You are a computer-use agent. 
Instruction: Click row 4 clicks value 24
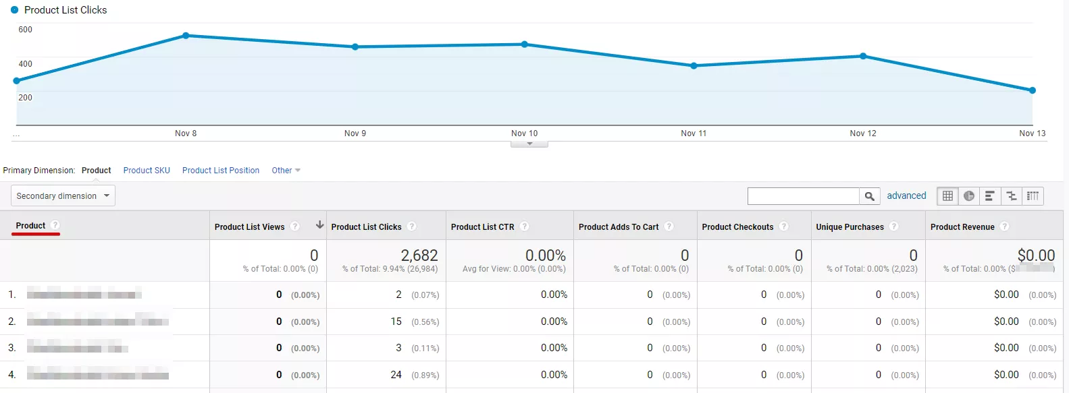(x=396, y=375)
